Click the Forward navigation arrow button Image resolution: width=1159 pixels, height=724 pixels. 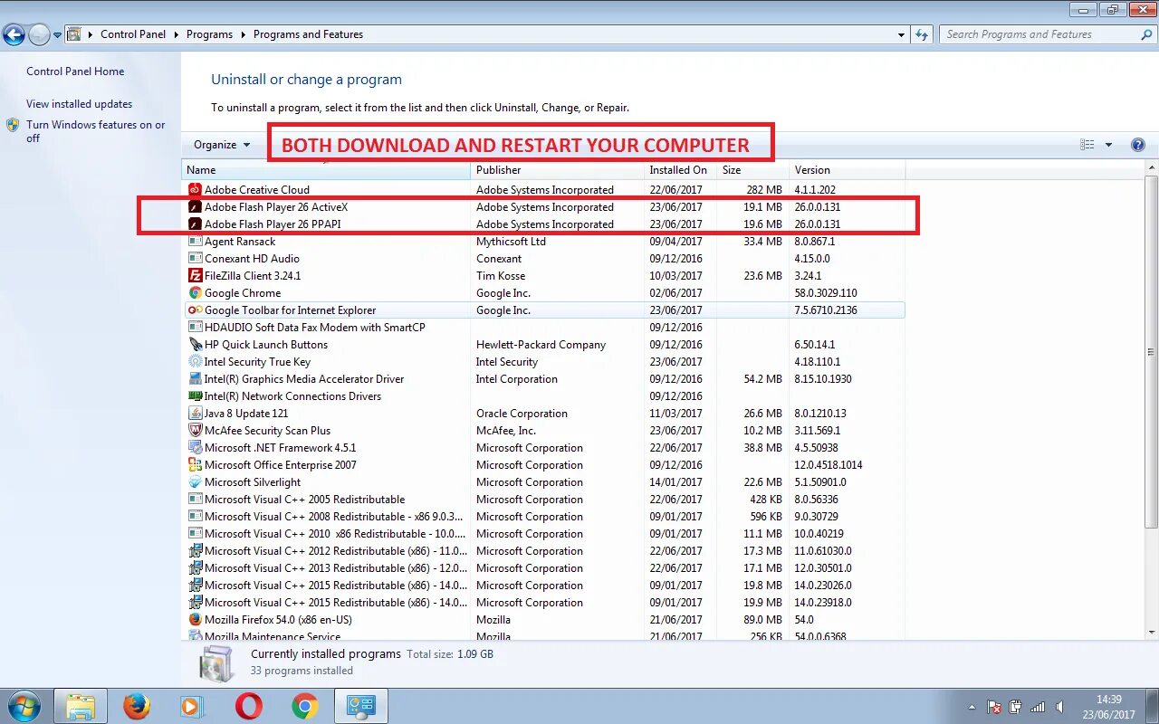(x=39, y=35)
